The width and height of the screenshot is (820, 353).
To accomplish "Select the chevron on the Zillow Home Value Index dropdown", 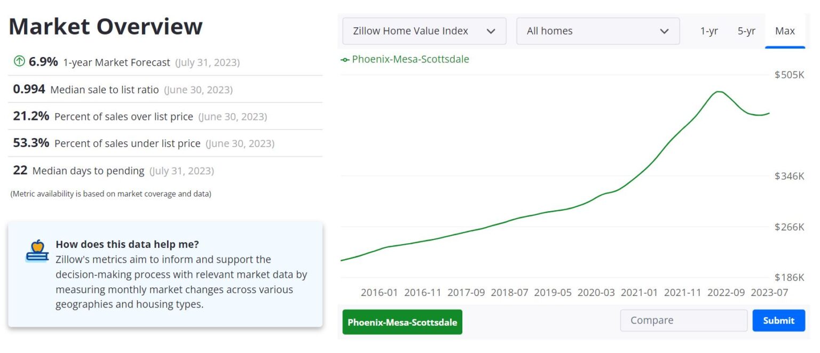I will click(491, 31).
